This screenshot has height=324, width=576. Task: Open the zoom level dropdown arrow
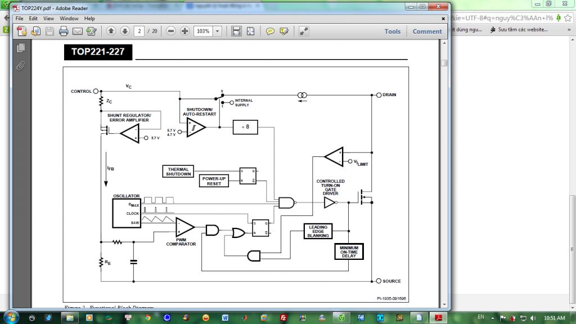point(218,31)
